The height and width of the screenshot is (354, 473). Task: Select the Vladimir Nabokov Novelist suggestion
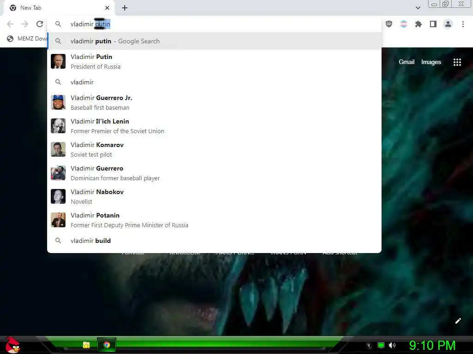tap(214, 196)
